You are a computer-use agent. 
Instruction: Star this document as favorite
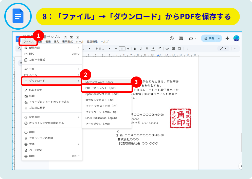click(x=65, y=37)
